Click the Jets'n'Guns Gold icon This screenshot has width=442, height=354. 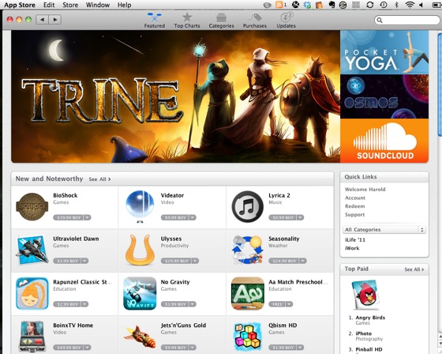[140, 337]
